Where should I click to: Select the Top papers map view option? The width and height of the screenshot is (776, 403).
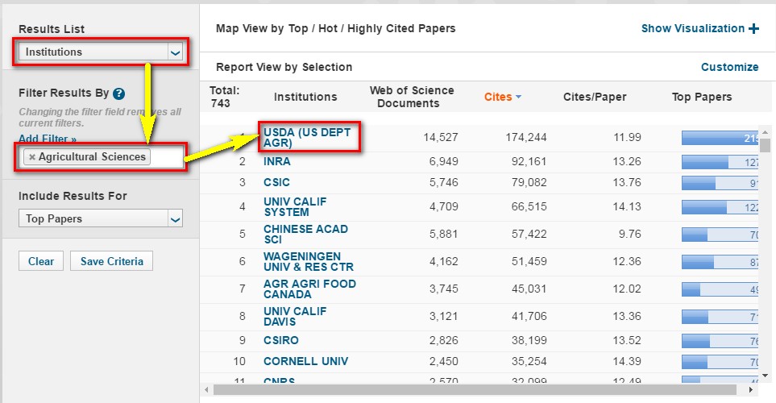pyautogui.click(x=298, y=29)
